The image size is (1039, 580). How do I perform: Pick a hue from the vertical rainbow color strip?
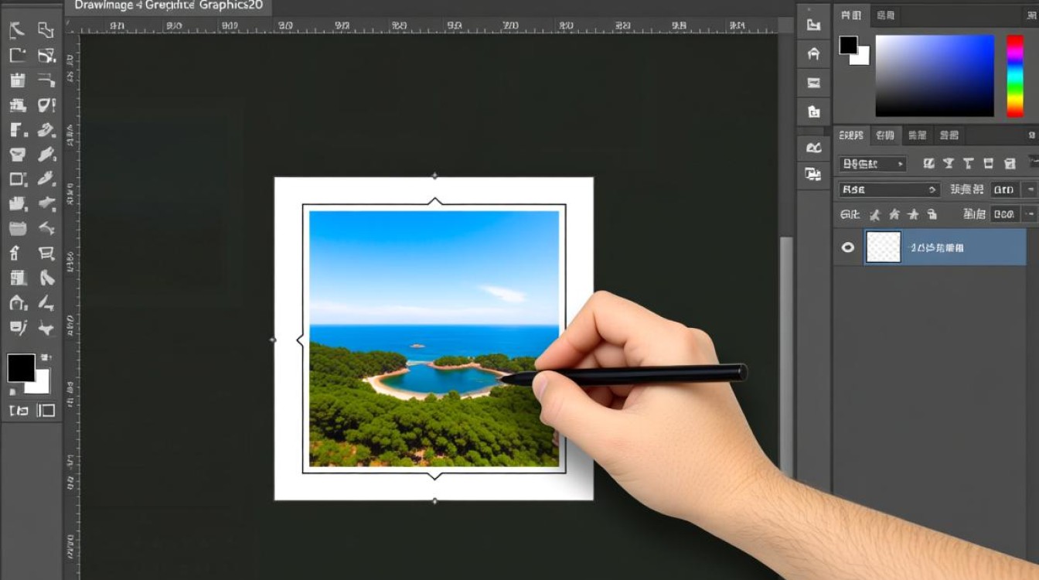[x=1015, y=73]
